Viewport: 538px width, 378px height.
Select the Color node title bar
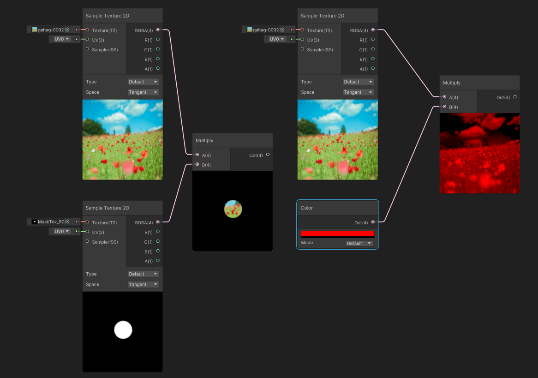pyautogui.click(x=338, y=208)
